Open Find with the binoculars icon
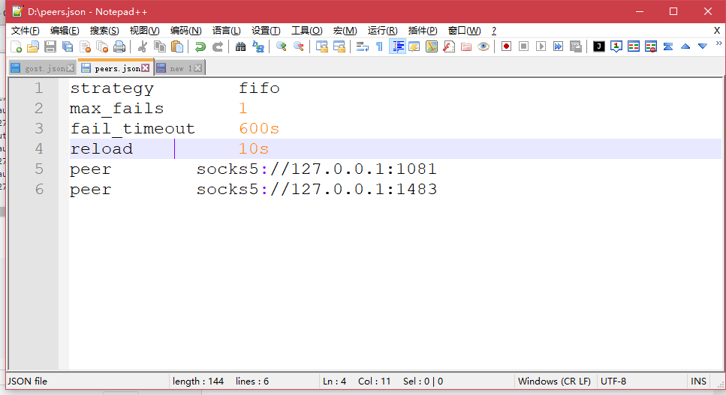This screenshot has height=395, width=726. pyautogui.click(x=240, y=46)
